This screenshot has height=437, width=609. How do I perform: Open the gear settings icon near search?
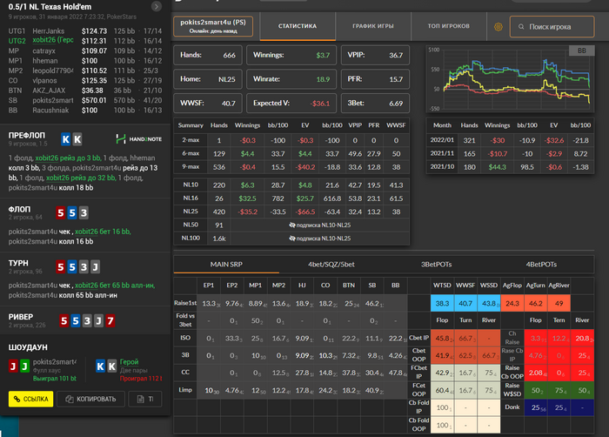[499, 26]
